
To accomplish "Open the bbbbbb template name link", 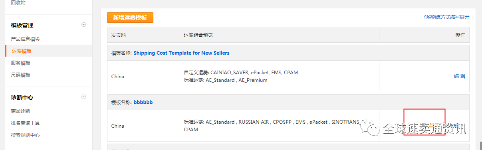I will pyautogui.click(x=143, y=103).
